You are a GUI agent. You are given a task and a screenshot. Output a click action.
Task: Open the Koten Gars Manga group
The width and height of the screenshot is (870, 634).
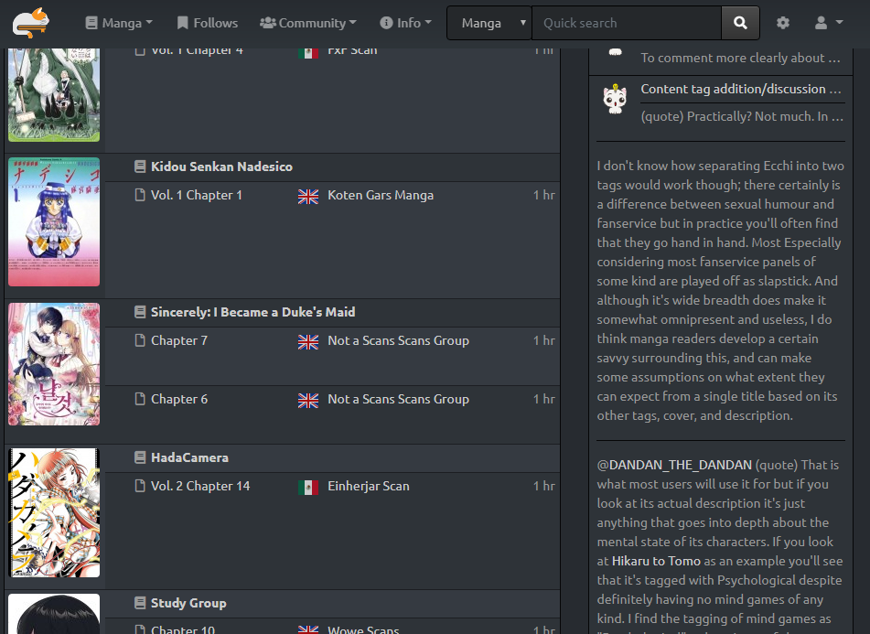381,195
